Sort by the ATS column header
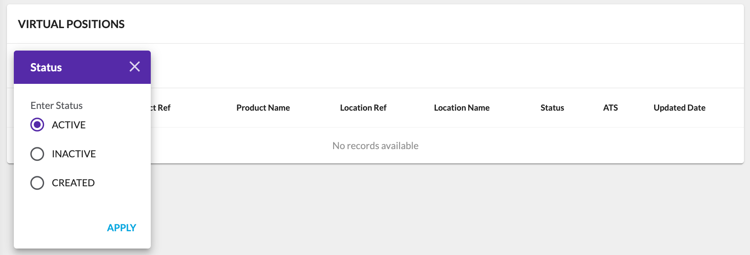 click(610, 108)
